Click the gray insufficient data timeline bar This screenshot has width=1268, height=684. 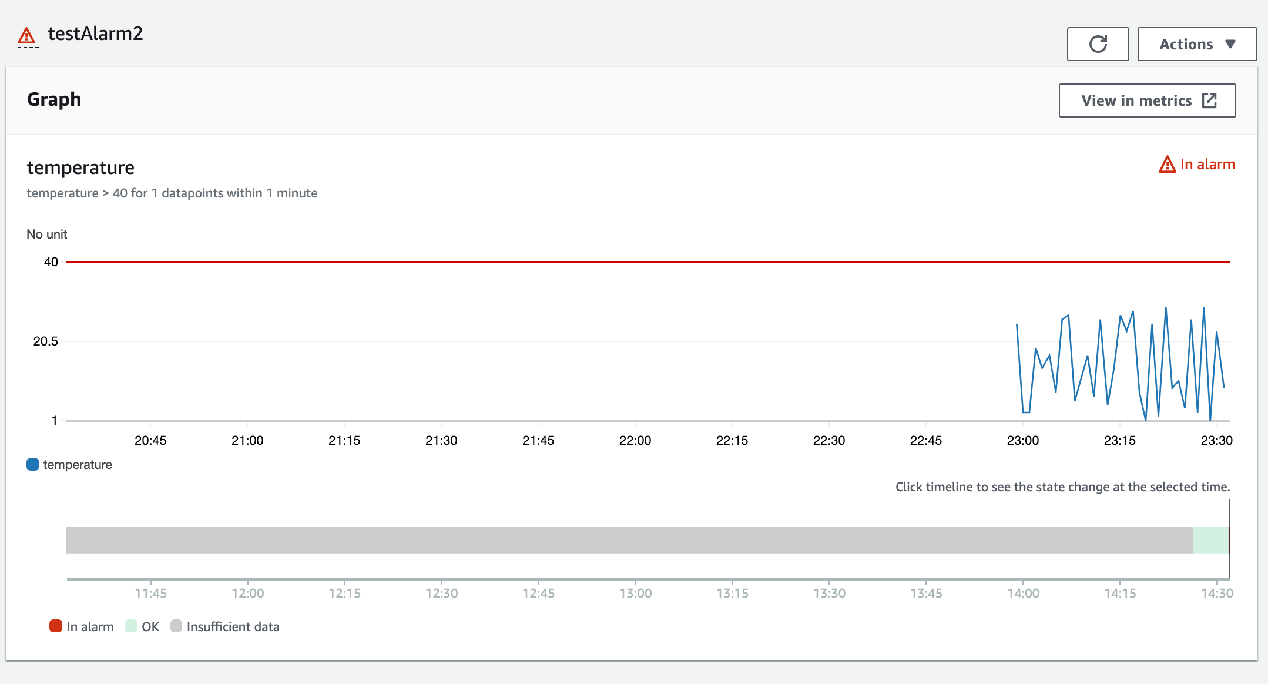point(629,540)
